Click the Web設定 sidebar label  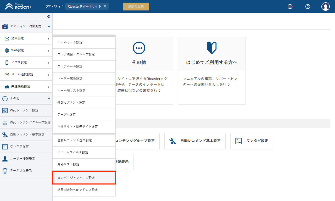pos(18,50)
